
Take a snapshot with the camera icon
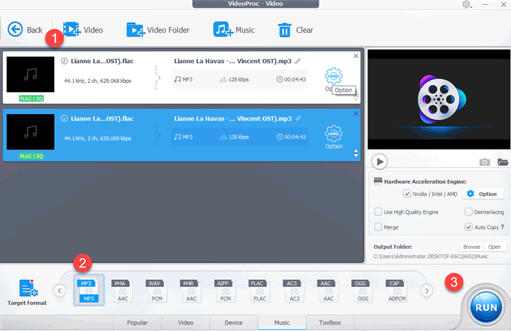[485, 162]
